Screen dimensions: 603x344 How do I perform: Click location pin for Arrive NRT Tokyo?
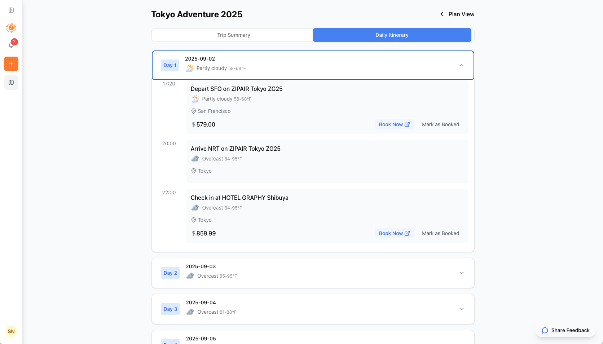click(x=194, y=171)
